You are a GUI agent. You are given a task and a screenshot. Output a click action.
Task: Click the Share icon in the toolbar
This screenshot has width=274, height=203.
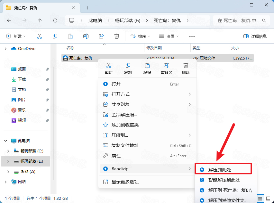(101, 36)
